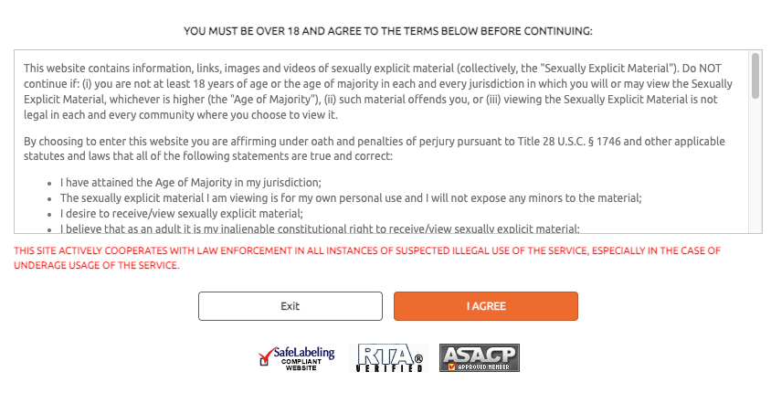Click the I AGREE button
This screenshot has height=393, width=771.
tap(485, 306)
